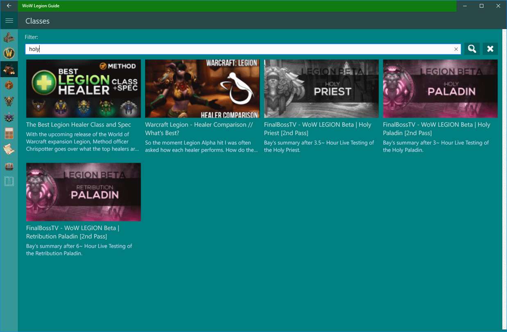Open Warcraft Legion Healer Comparison thumbnail
This screenshot has height=332, width=507.
202,89
